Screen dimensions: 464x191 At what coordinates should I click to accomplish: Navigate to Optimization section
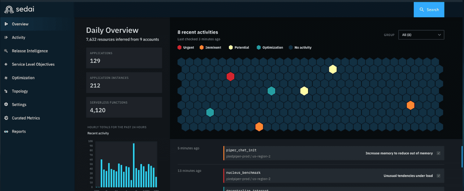click(37, 78)
